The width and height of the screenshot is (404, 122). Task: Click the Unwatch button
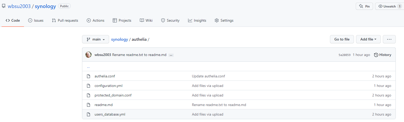[x=390, y=6]
